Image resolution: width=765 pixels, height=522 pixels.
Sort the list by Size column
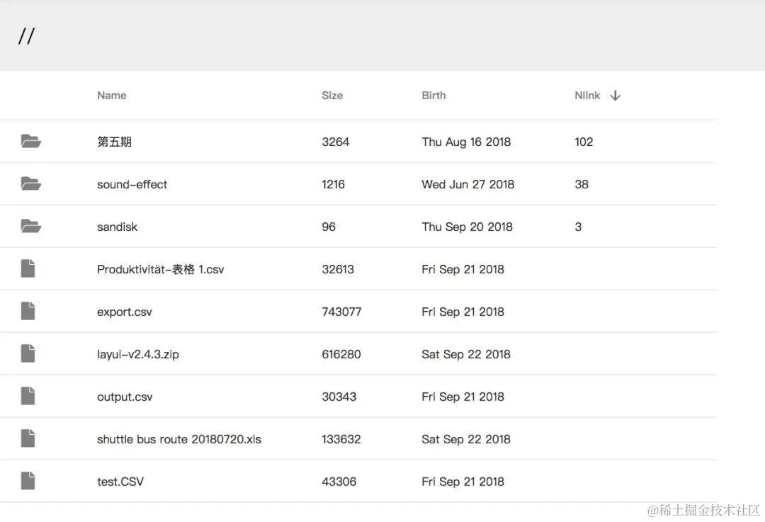[x=332, y=96]
